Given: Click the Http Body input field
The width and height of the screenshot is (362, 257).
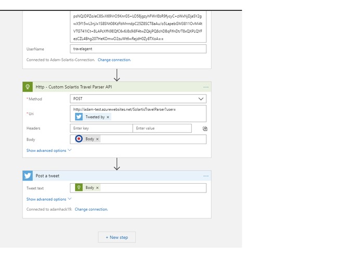Looking at the screenshot, I should coord(138,139).
